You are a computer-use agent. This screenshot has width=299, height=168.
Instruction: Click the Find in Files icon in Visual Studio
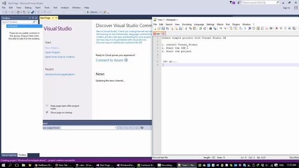click(105, 12)
